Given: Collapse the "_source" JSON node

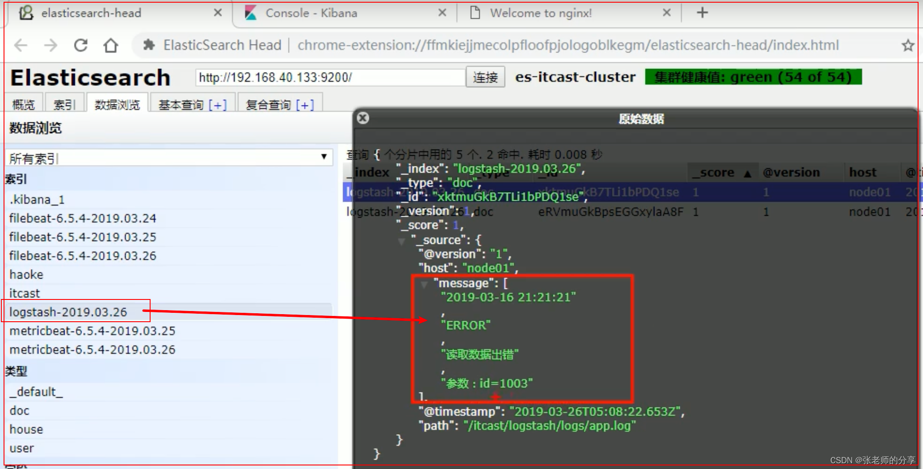Looking at the screenshot, I should (402, 241).
